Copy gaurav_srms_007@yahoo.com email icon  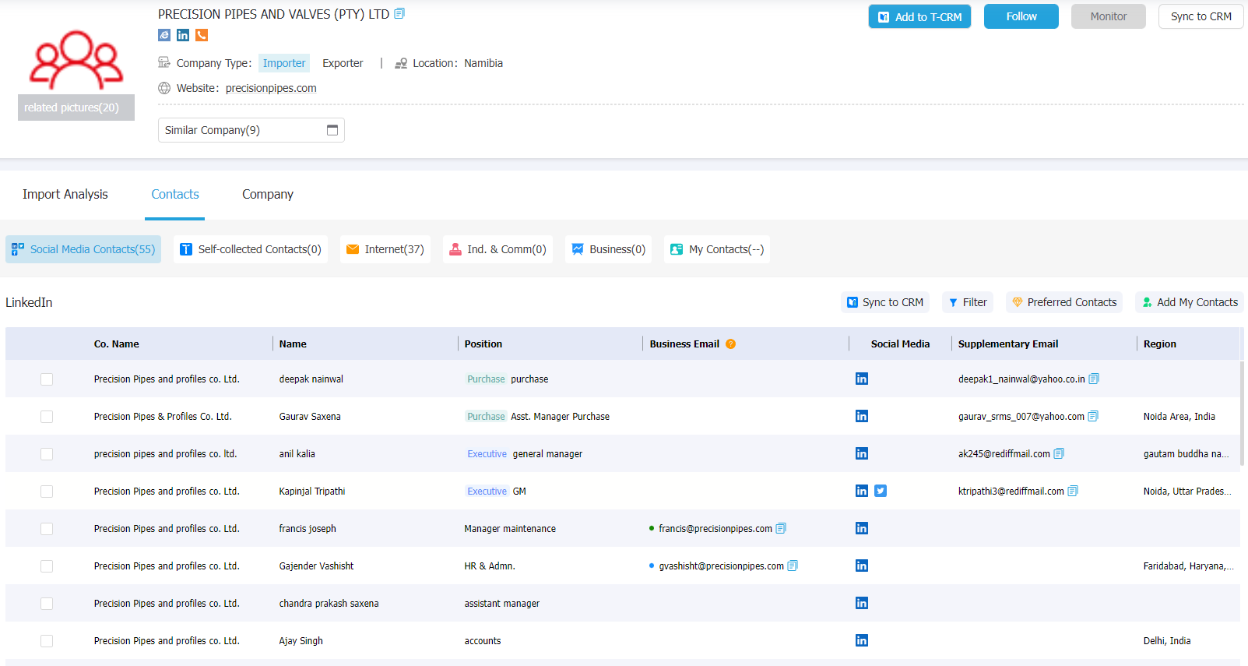[1093, 416]
